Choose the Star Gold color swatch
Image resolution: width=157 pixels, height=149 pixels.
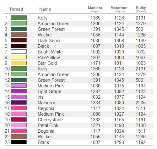[19, 63]
